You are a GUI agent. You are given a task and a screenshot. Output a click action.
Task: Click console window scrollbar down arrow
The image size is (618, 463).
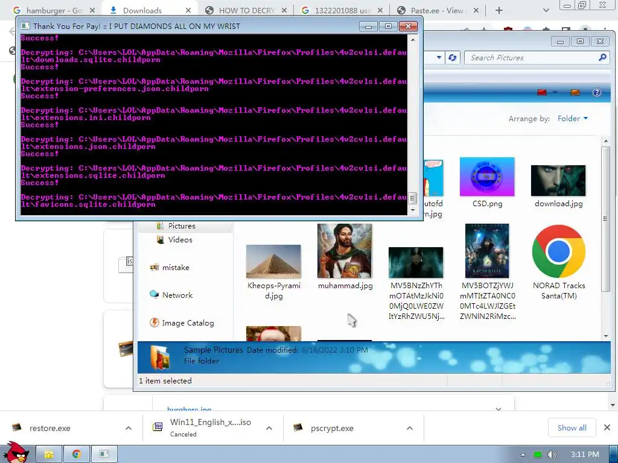[x=412, y=210]
